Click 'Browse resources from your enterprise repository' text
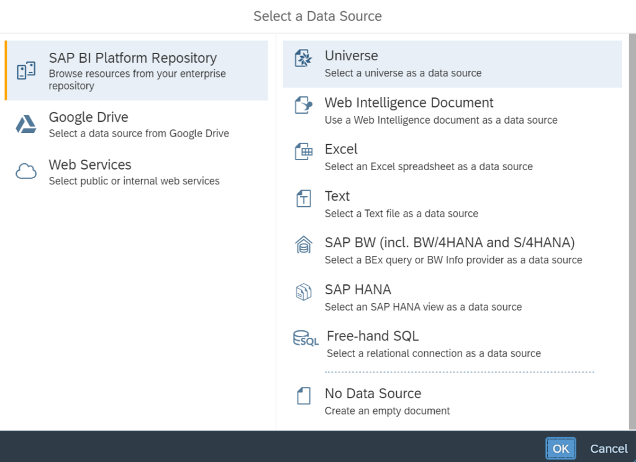Viewport: 636px width, 462px height. [137, 80]
